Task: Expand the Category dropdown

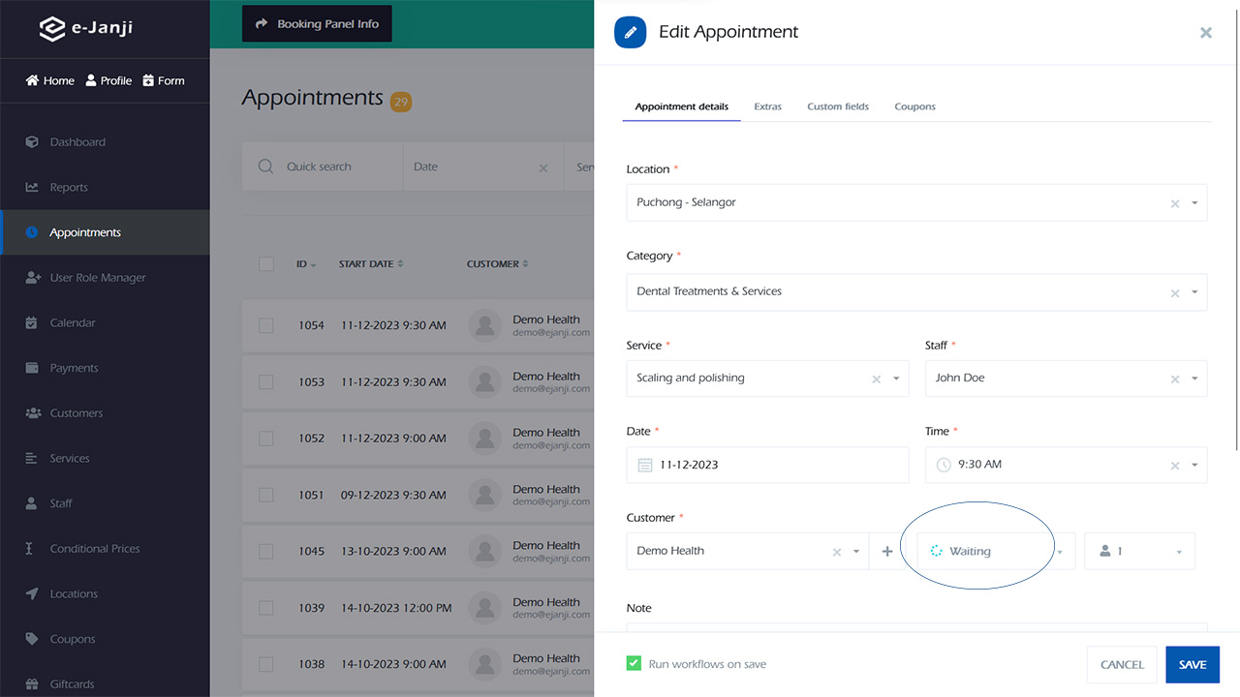Action: click(1194, 292)
